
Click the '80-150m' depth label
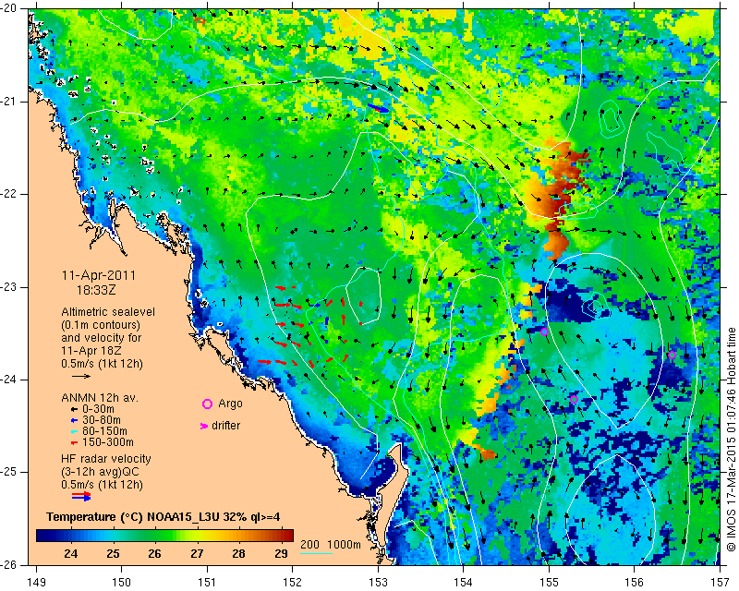(104, 431)
